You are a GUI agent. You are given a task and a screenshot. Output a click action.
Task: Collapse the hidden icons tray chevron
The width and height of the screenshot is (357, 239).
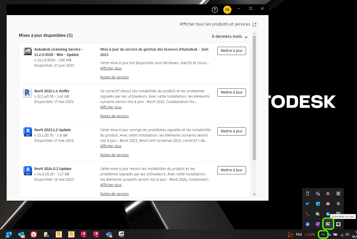click(x=323, y=234)
